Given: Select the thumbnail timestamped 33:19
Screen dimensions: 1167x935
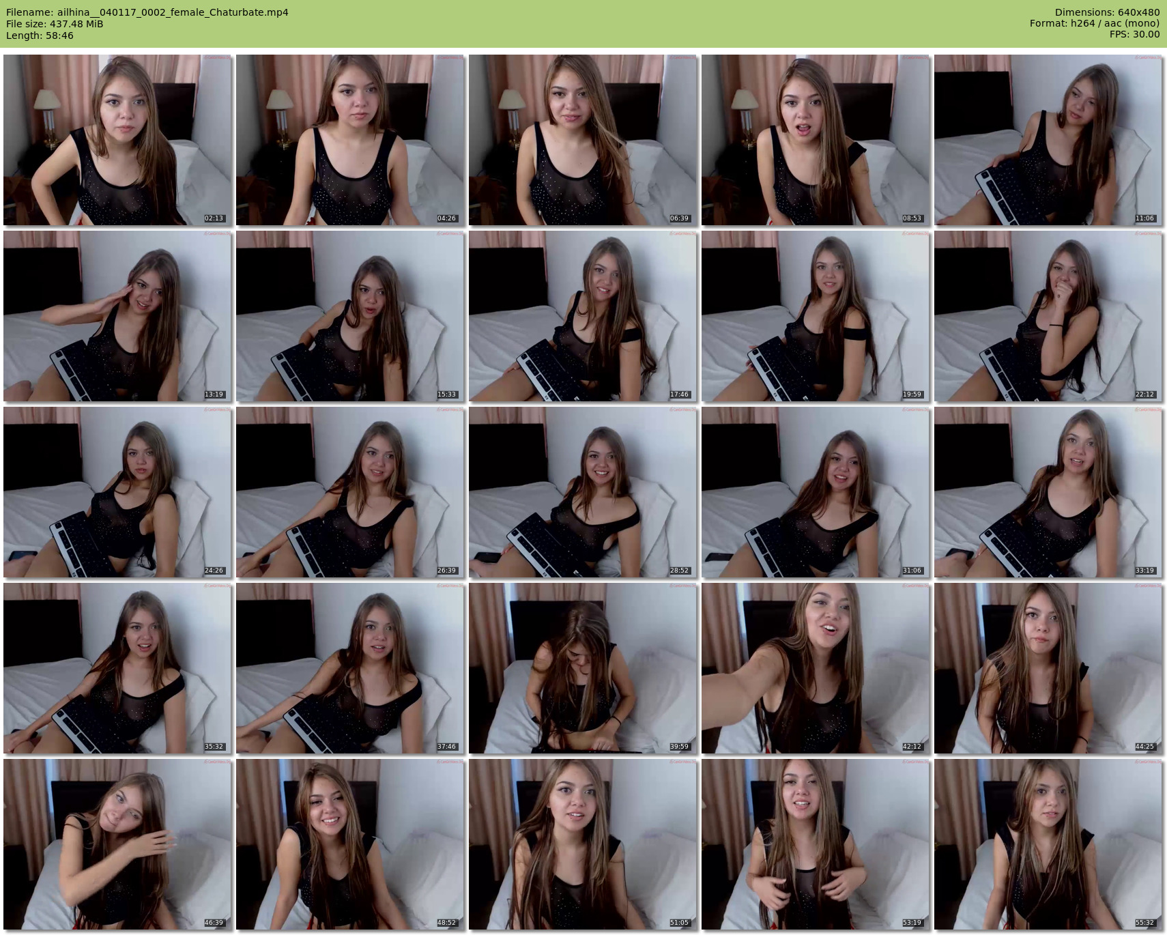Looking at the screenshot, I should pos(1048,492).
